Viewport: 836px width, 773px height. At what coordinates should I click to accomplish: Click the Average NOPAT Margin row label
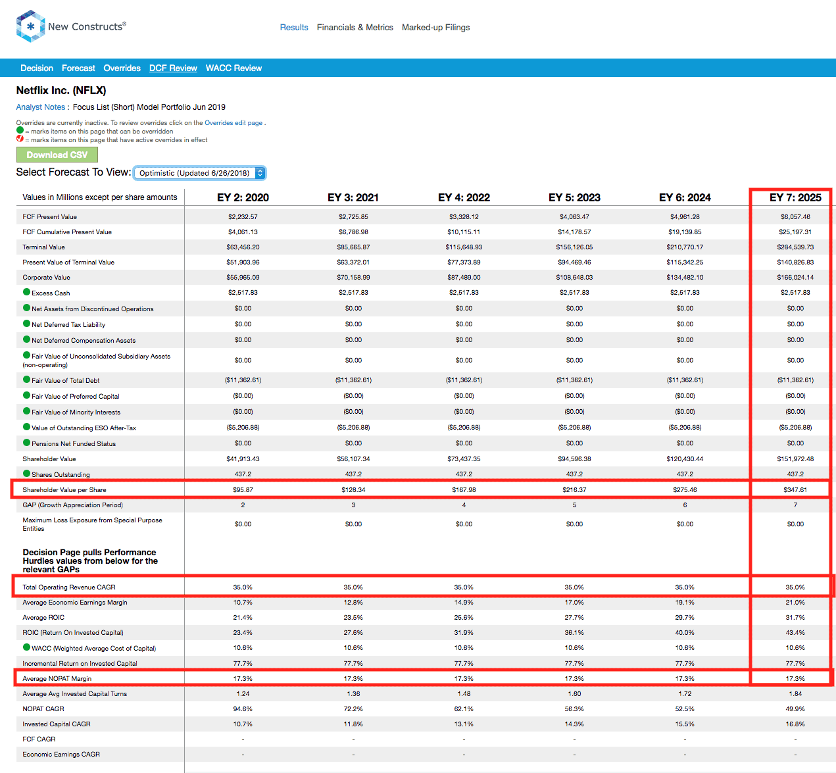pos(57,679)
